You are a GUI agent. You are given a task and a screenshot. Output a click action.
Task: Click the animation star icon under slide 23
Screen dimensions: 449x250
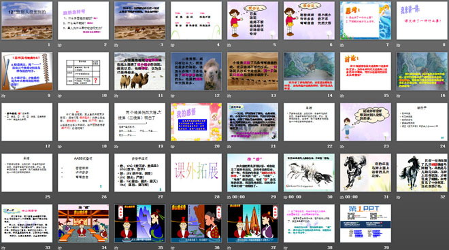pyautogui.click(x=342, y=146)
